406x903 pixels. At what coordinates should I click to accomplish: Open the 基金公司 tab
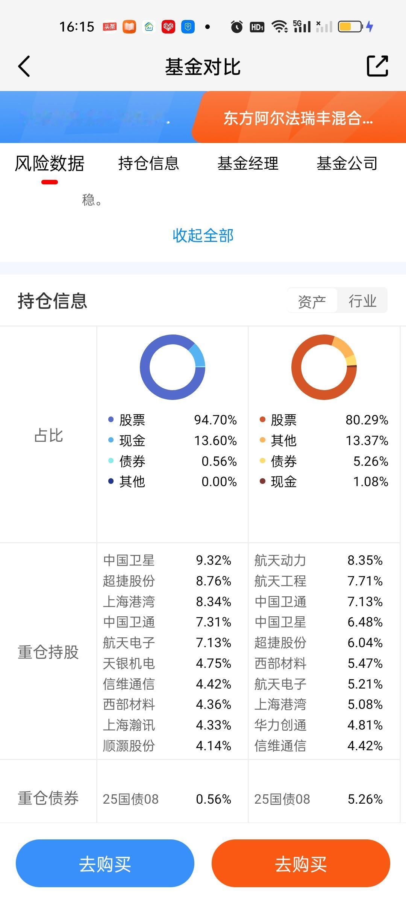tap(347, 164)
